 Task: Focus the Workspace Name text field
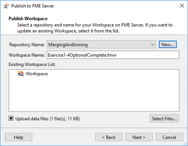(x=113, y=55)
